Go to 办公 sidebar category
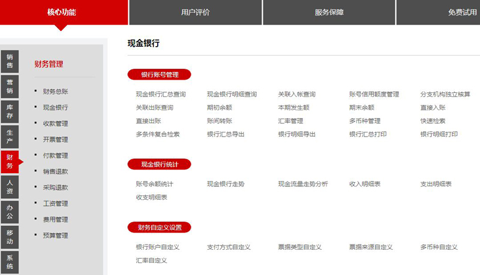This screenshot has width=480, height=275. [x=10, y=212]
